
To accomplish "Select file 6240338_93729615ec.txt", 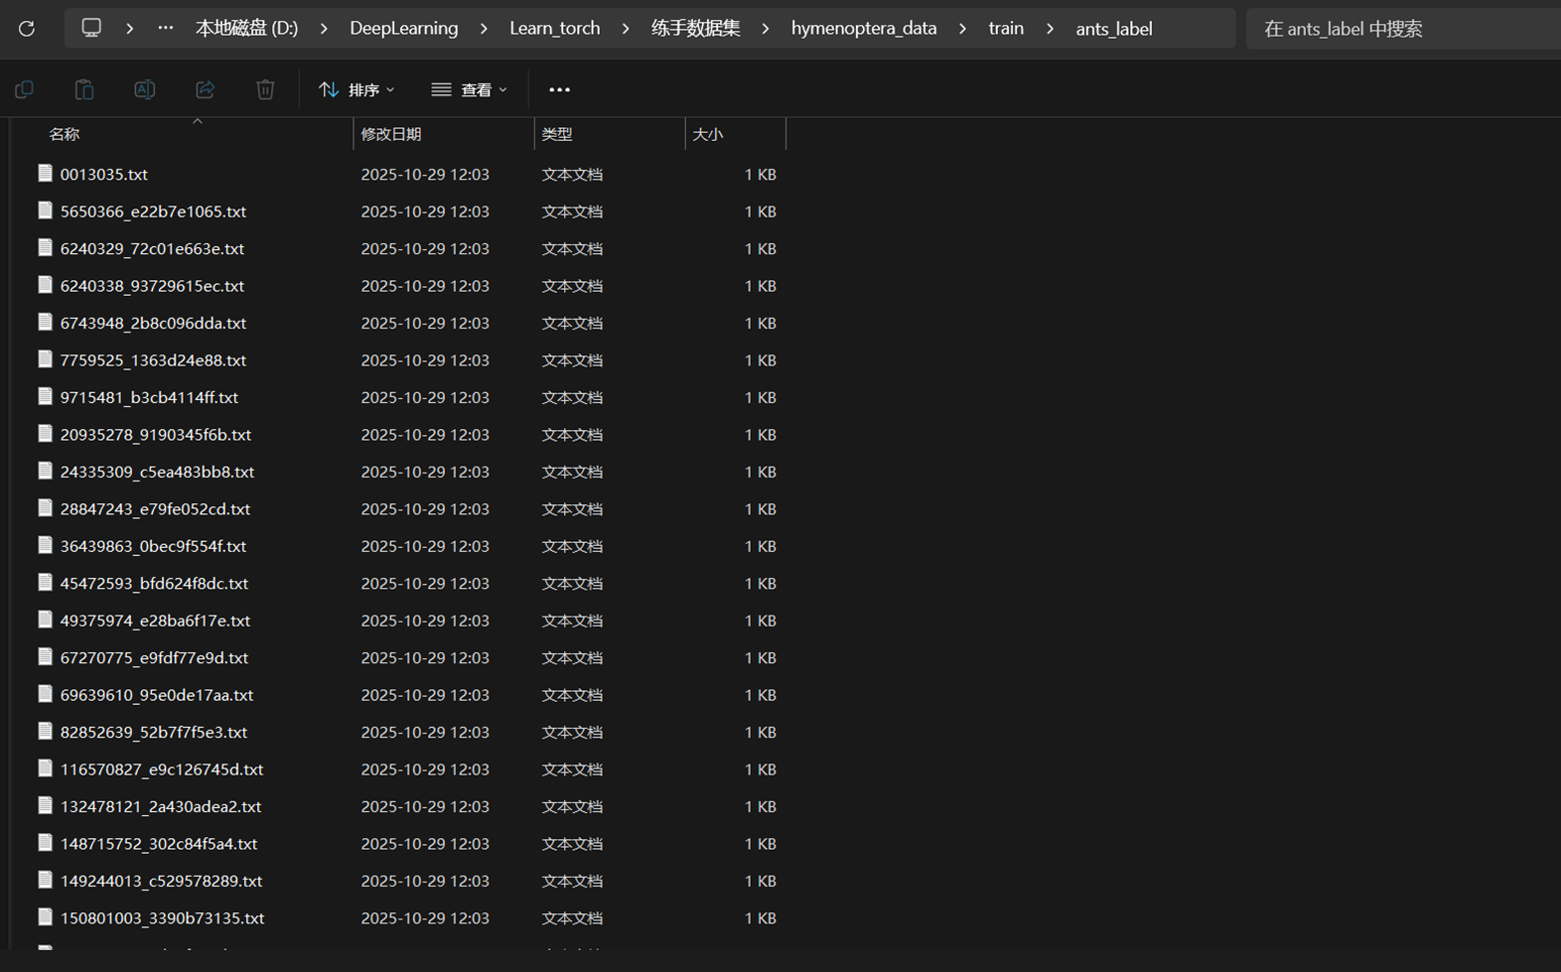I will [152, 286].
